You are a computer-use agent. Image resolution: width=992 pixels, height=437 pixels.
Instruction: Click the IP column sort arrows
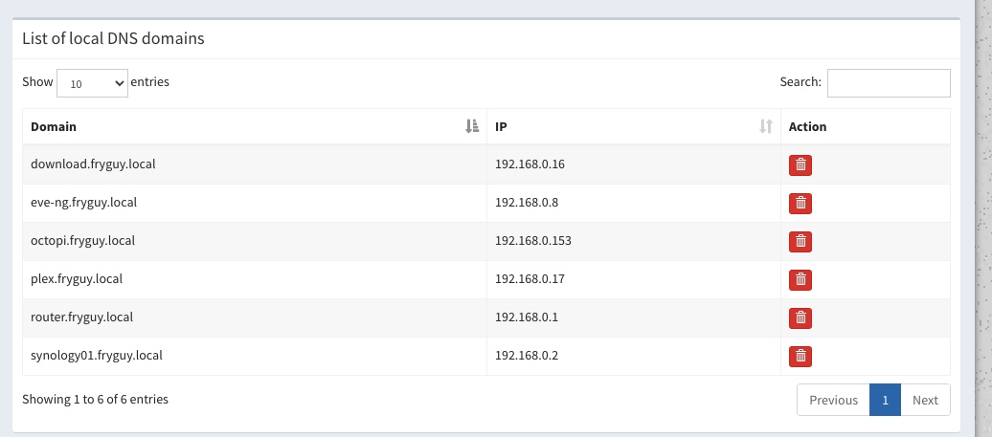click(765, 126)
